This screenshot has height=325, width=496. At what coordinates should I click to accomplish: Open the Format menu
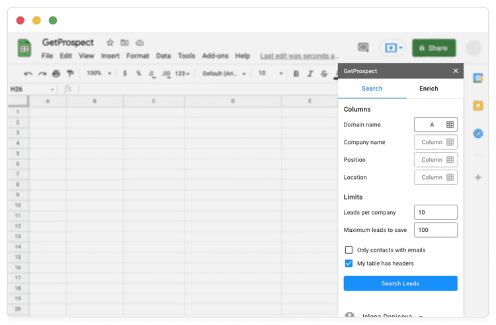(138, 56)
